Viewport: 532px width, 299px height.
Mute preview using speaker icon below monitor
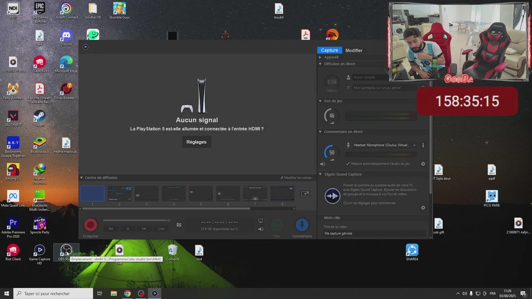[261, 229]
